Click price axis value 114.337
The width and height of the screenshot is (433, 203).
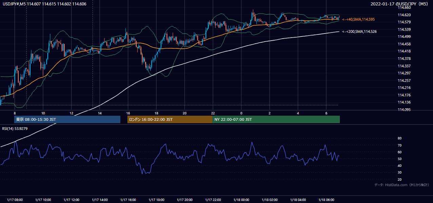click(x=405, y=66)
